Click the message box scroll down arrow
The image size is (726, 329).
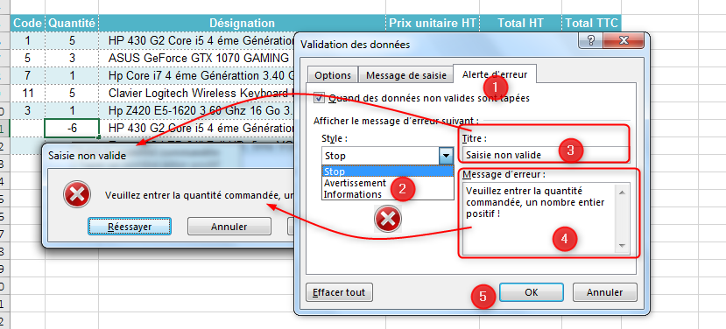(x=623, y=246)
